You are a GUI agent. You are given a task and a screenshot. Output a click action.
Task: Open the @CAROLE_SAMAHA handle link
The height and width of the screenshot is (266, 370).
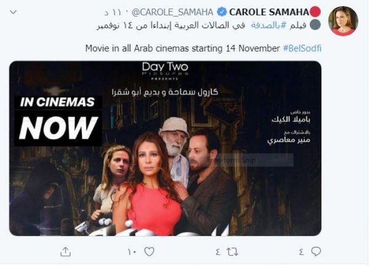[x=172, y=12]
